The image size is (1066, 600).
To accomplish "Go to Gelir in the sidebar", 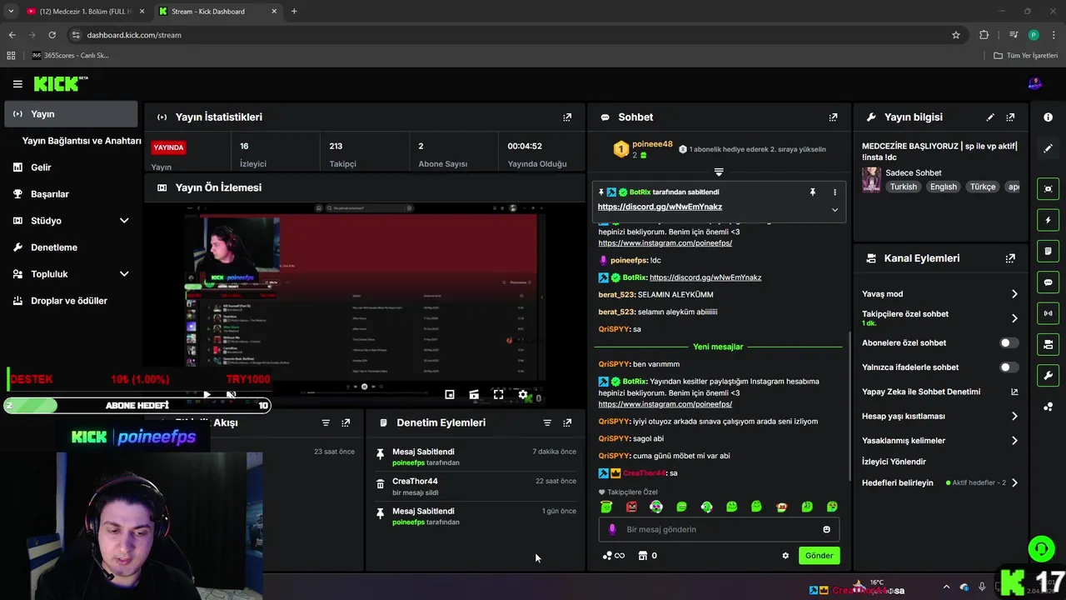I will point(41,167).
